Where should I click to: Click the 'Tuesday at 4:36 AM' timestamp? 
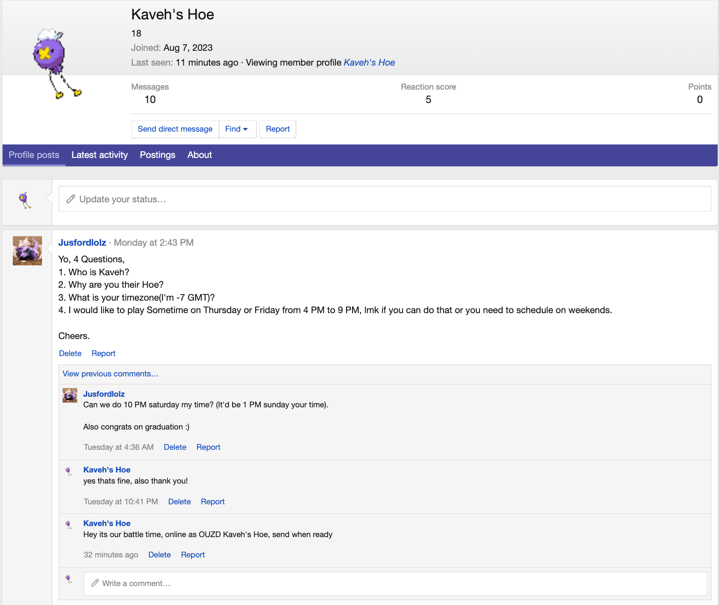119,447
